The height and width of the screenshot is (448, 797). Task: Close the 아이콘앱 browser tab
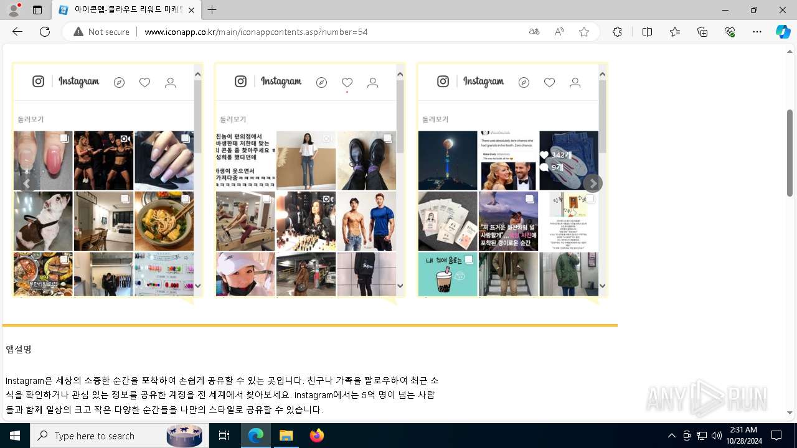tap(191, 10)
